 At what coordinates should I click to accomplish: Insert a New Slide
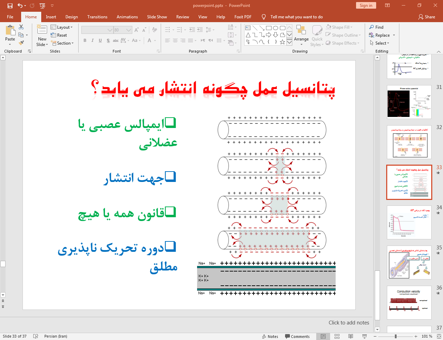42,35
